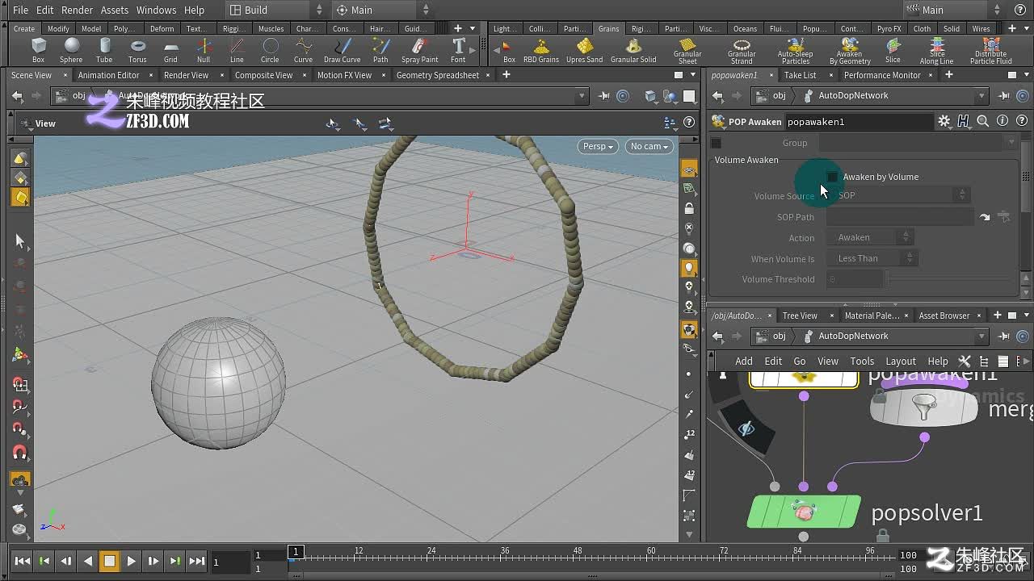
Task: Open the Persp viewport dropdown
Action: [599, 146]
